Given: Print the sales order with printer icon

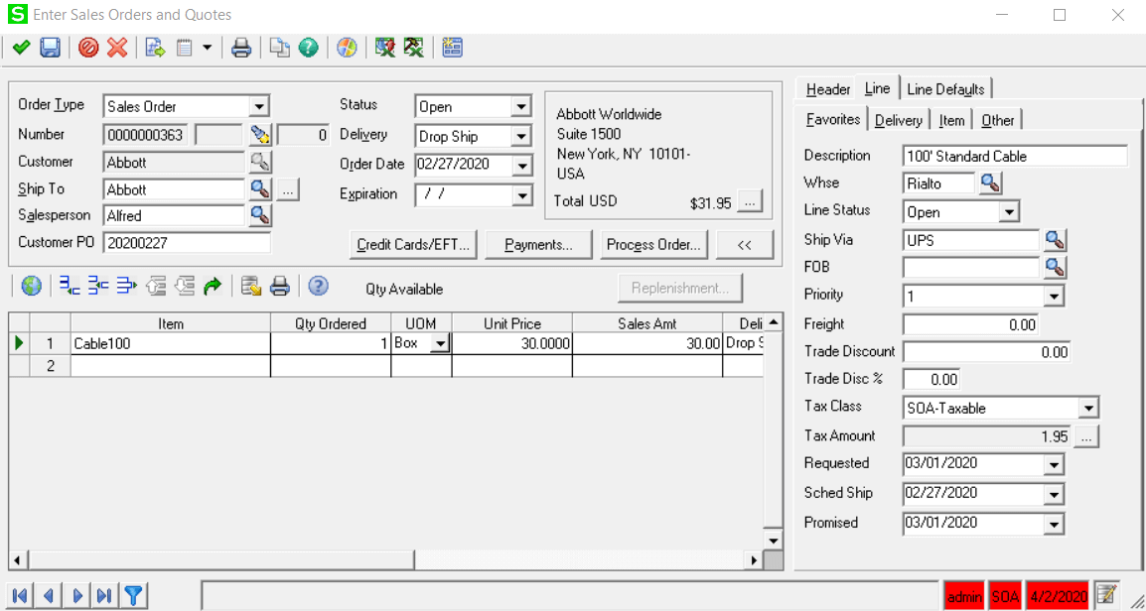Looking at the screenshot, I should coord(241,47).
